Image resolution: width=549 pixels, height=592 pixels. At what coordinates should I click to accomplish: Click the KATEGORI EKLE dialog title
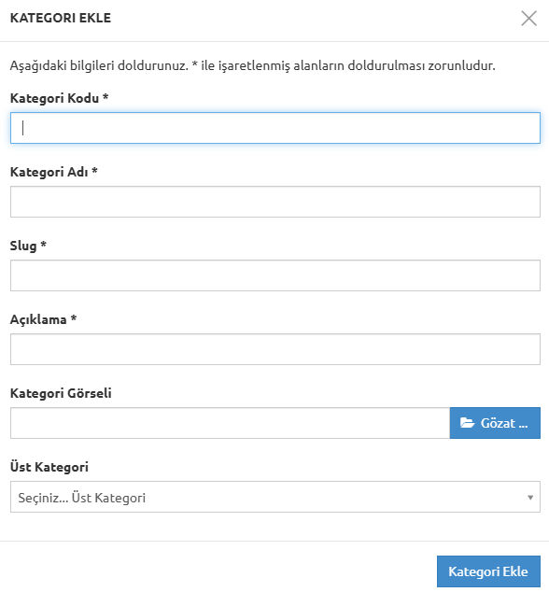pos(61,18)
